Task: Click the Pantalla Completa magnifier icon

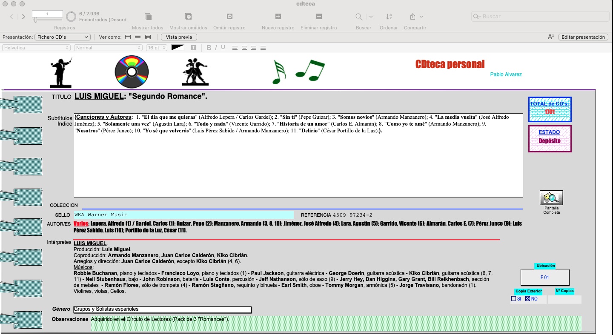Action: (x=551, y=198)
